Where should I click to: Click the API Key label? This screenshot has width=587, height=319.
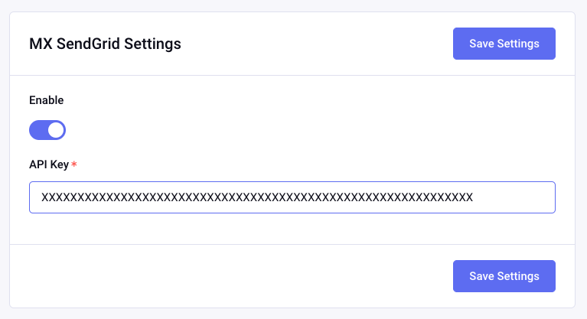click(48, 165)
